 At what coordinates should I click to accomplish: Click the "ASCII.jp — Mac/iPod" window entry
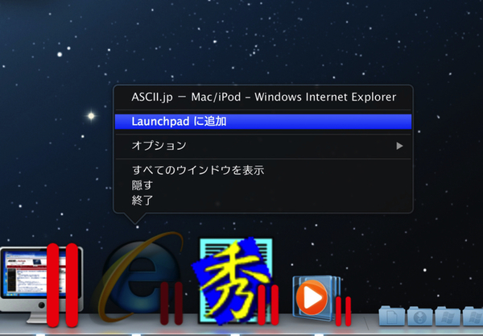coord(263,97)
